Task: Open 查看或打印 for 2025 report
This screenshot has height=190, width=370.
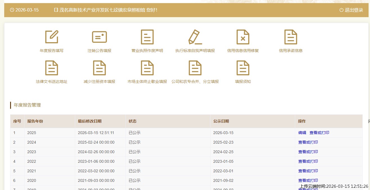Action: pyautogui.click(x=319, y=133)
